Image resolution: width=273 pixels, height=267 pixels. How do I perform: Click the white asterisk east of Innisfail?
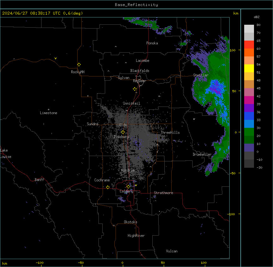[159, 96]
